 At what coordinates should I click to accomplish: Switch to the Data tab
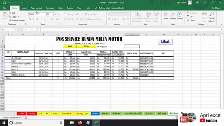61,8
